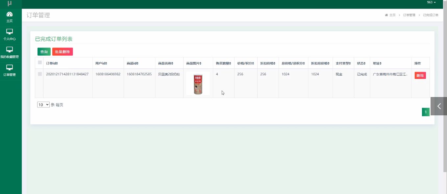Click product name 贝因美2段奶粉
447x194 pixels.
tap(169, 74)
